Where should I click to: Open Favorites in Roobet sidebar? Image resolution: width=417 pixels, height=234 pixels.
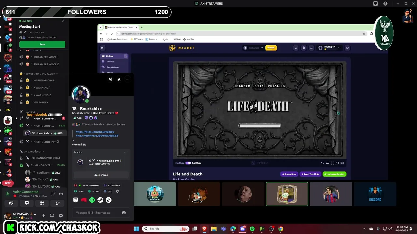coord(110,61)
